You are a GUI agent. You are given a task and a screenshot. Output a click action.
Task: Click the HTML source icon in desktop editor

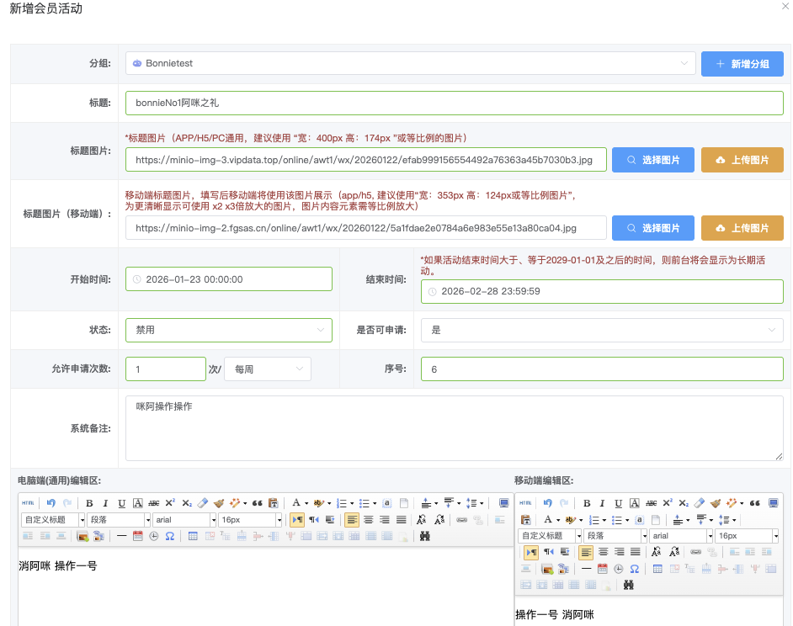coord(28,503)
